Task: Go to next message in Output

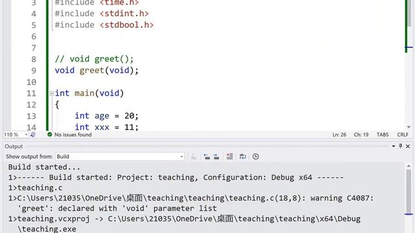Action: [x=216, y=157]
